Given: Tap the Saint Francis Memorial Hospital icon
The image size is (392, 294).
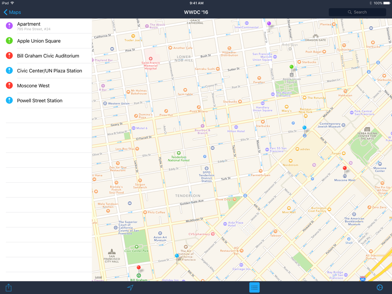Looking at the screenshot, I should click(x=151, y=59).
